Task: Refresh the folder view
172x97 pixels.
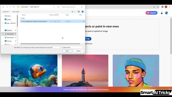Action: 58,7
